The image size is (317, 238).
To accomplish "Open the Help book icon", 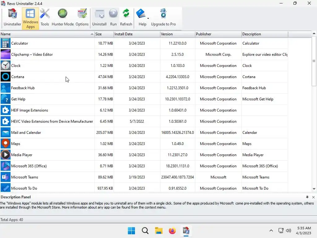I will (141, 14).
